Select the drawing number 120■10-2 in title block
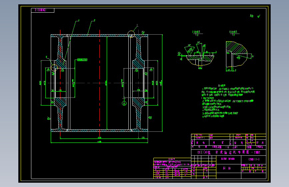Screen dimensions: 289x187 (x=254, y=159)
